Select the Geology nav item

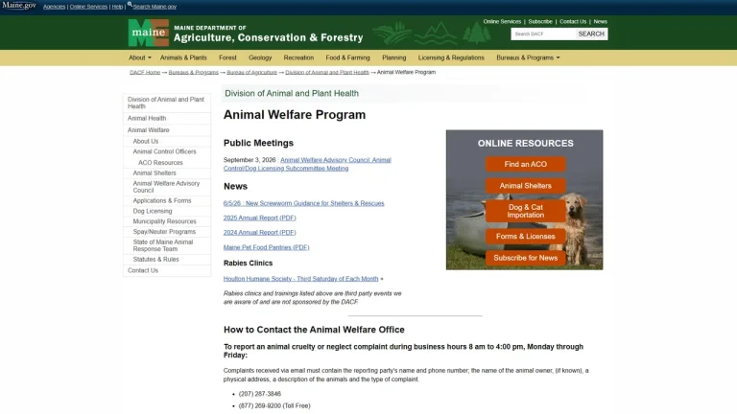tap(260, 57)
